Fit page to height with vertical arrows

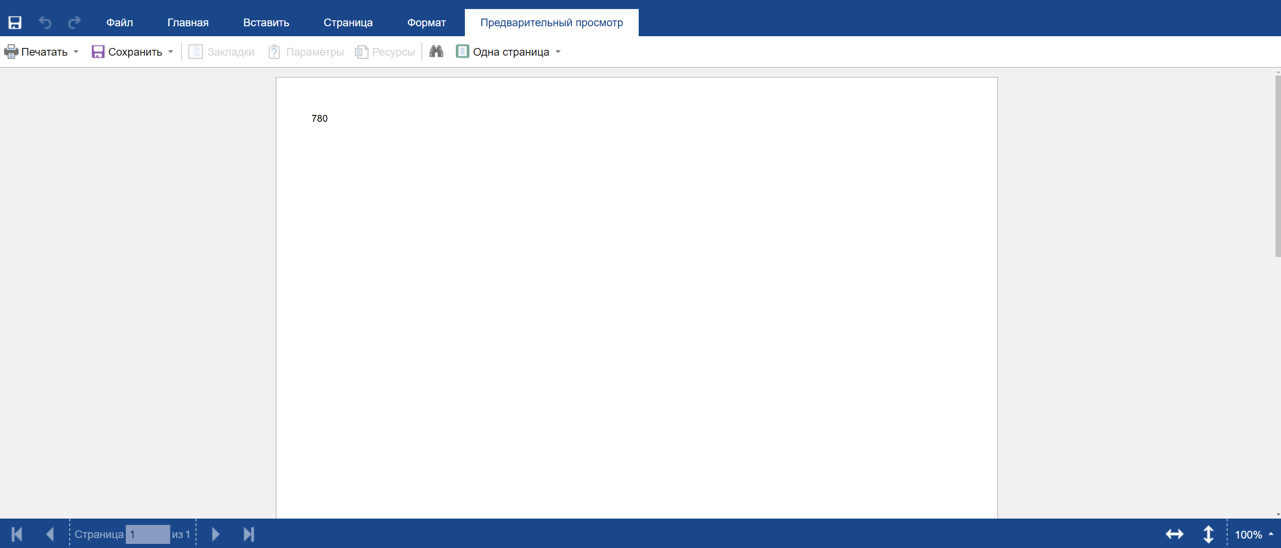(x=1209, y=534)
